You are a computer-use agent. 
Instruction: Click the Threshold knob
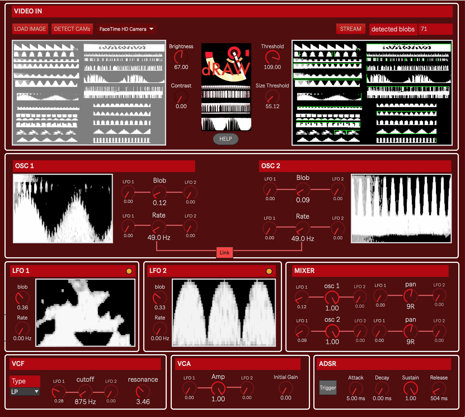coord(272,57)
